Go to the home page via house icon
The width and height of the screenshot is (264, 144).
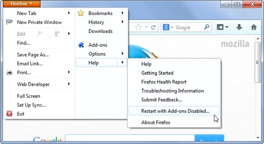(254, 27)
